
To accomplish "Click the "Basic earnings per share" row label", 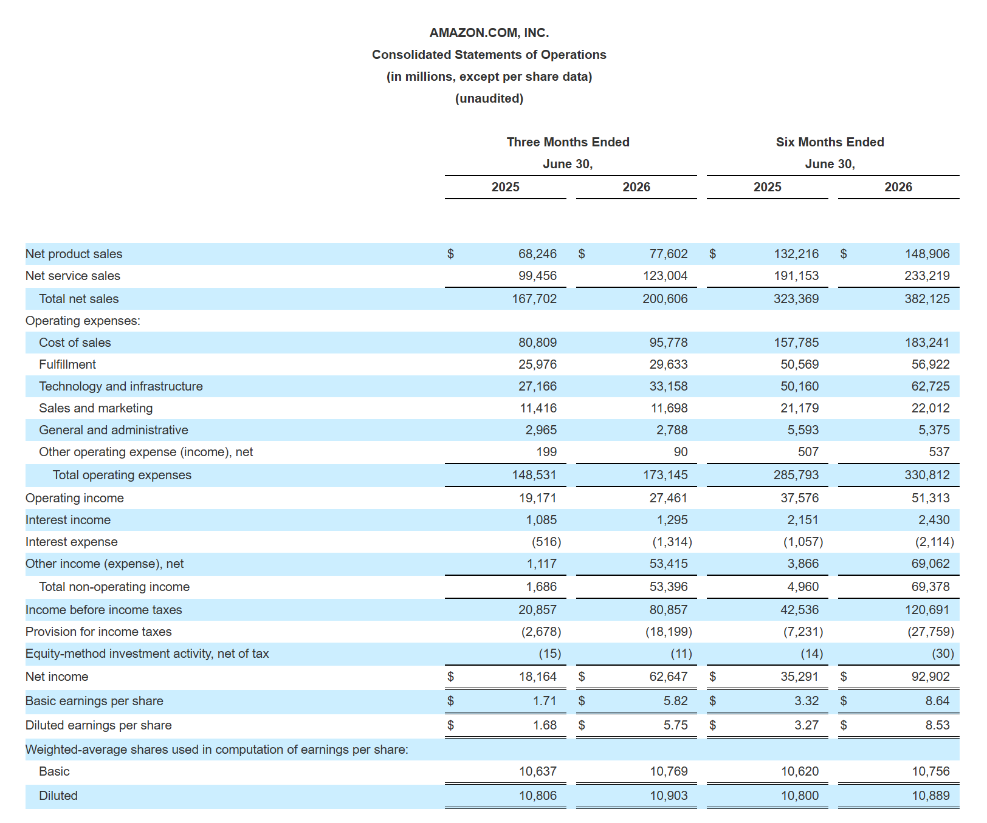I will pos(94,701).
